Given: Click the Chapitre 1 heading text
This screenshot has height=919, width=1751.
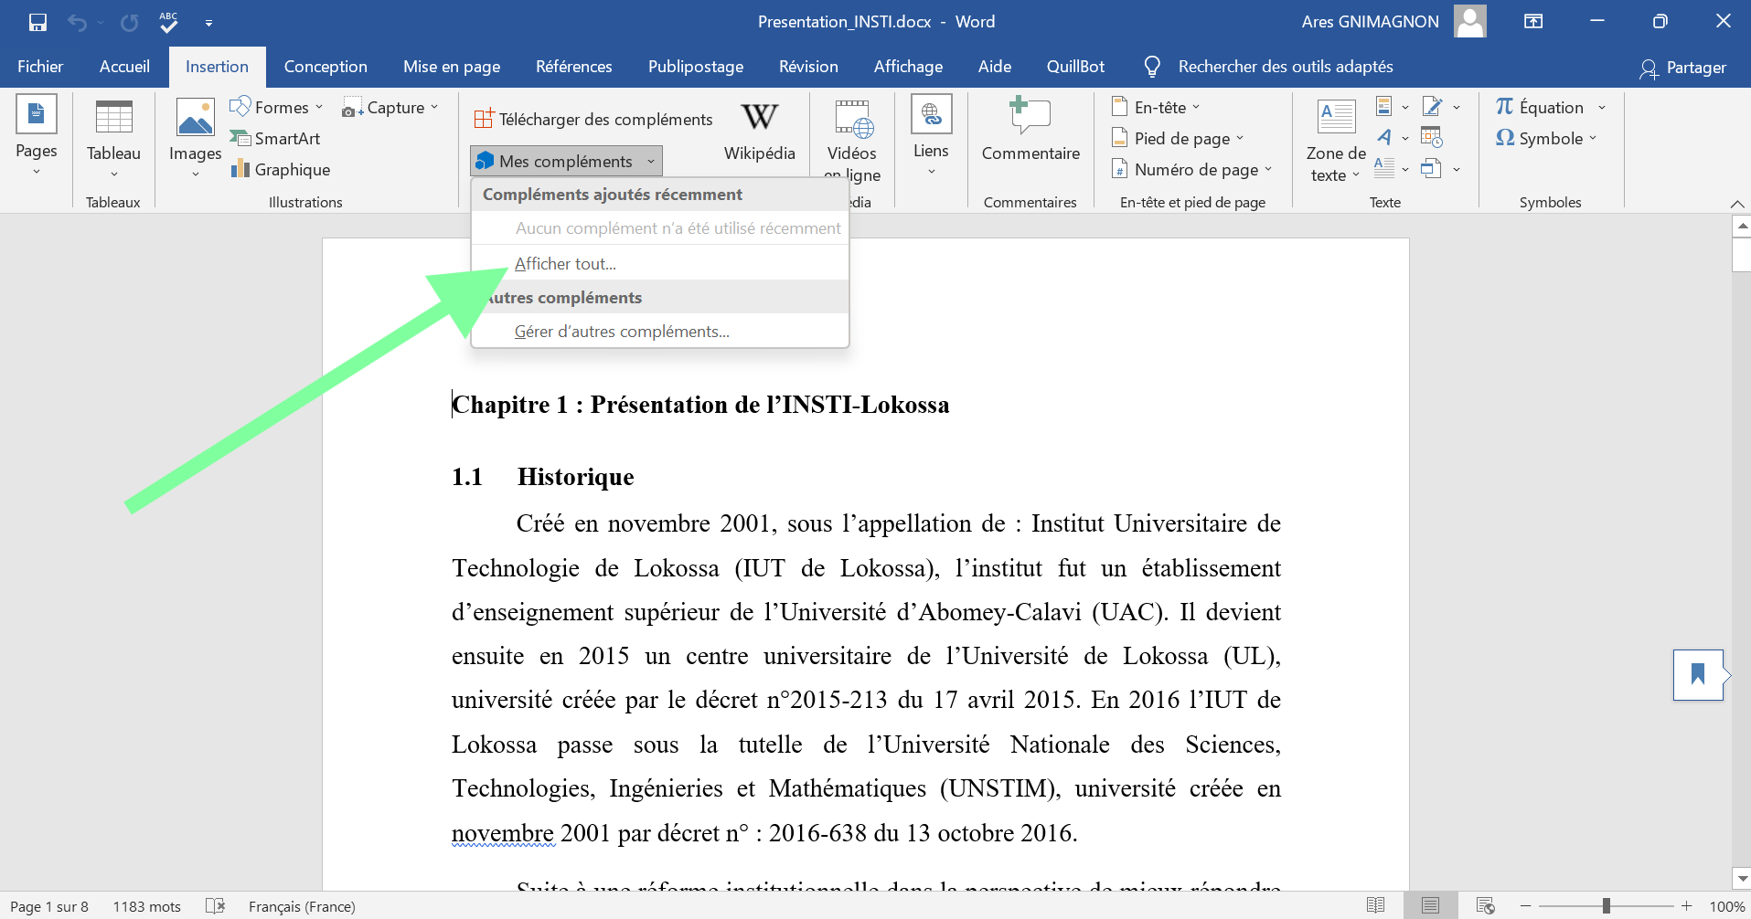Looking at the screenshot, I should click(x=700, y=405).
